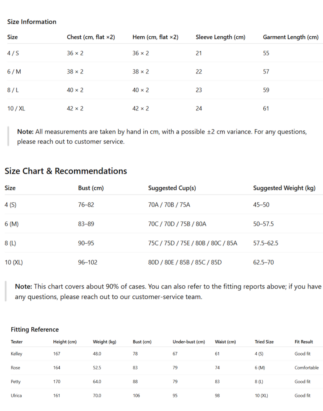
Task: Click the sleeve length value 23
Action: (199, 90)
